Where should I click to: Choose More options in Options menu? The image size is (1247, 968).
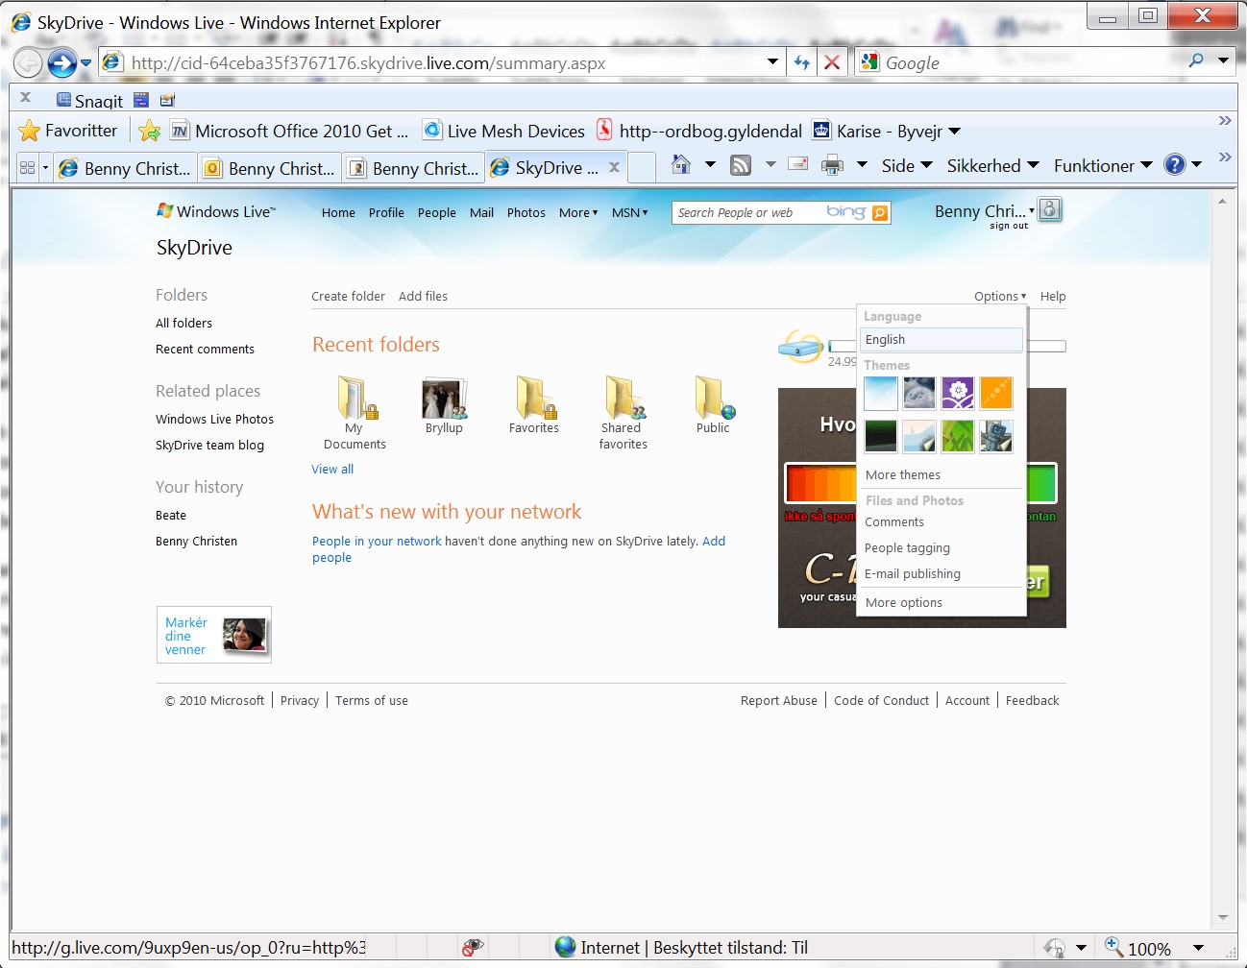coord(904,602)
